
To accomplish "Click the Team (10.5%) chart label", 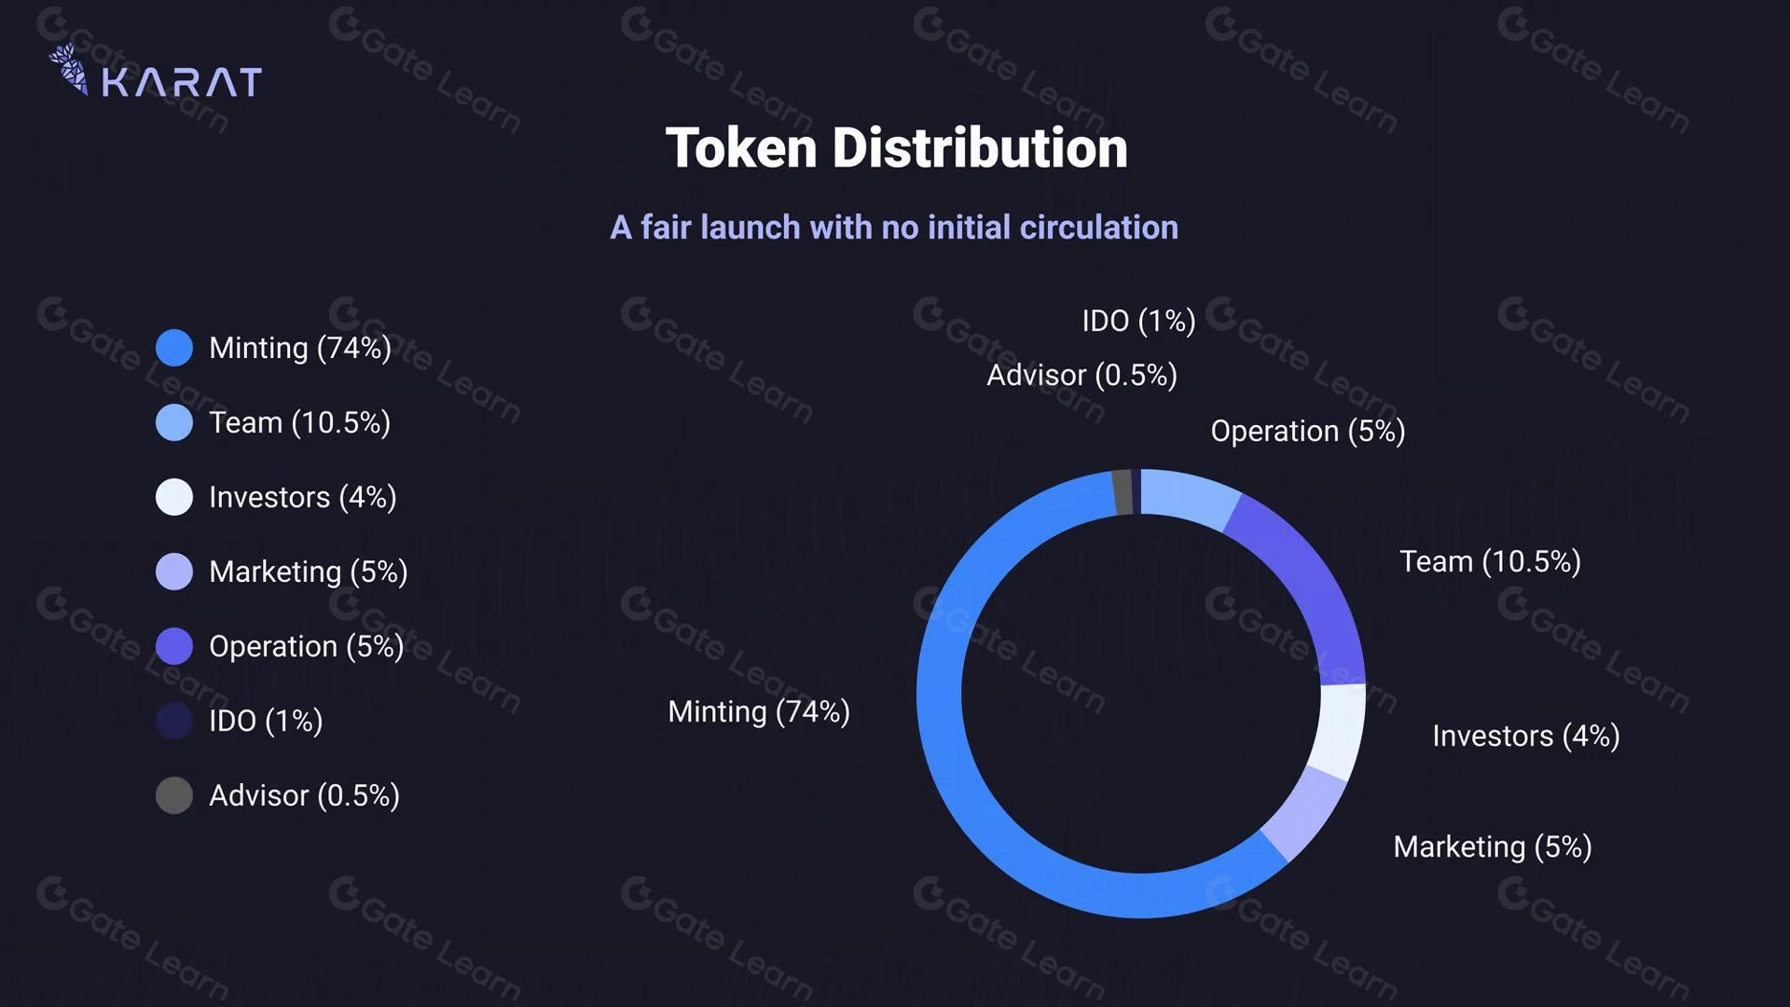I will tap(1490, 561).
